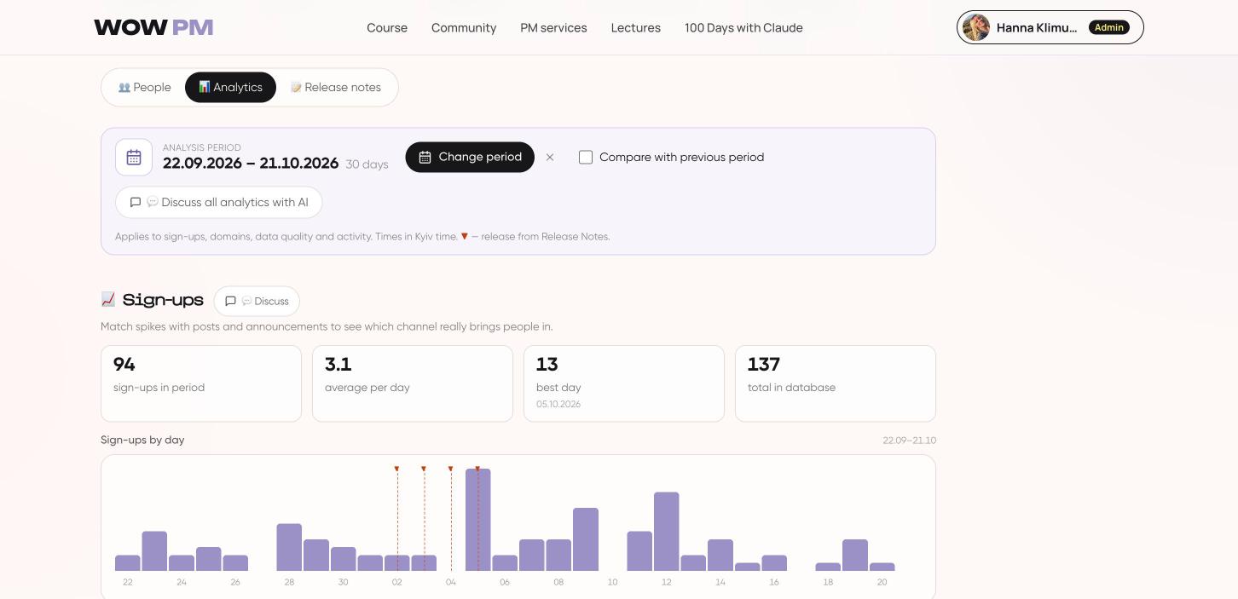Click the date range 22.09.2026 – 21.10.2026
Viewport: 1238px width, 599px height.
[x=251, y=163]
